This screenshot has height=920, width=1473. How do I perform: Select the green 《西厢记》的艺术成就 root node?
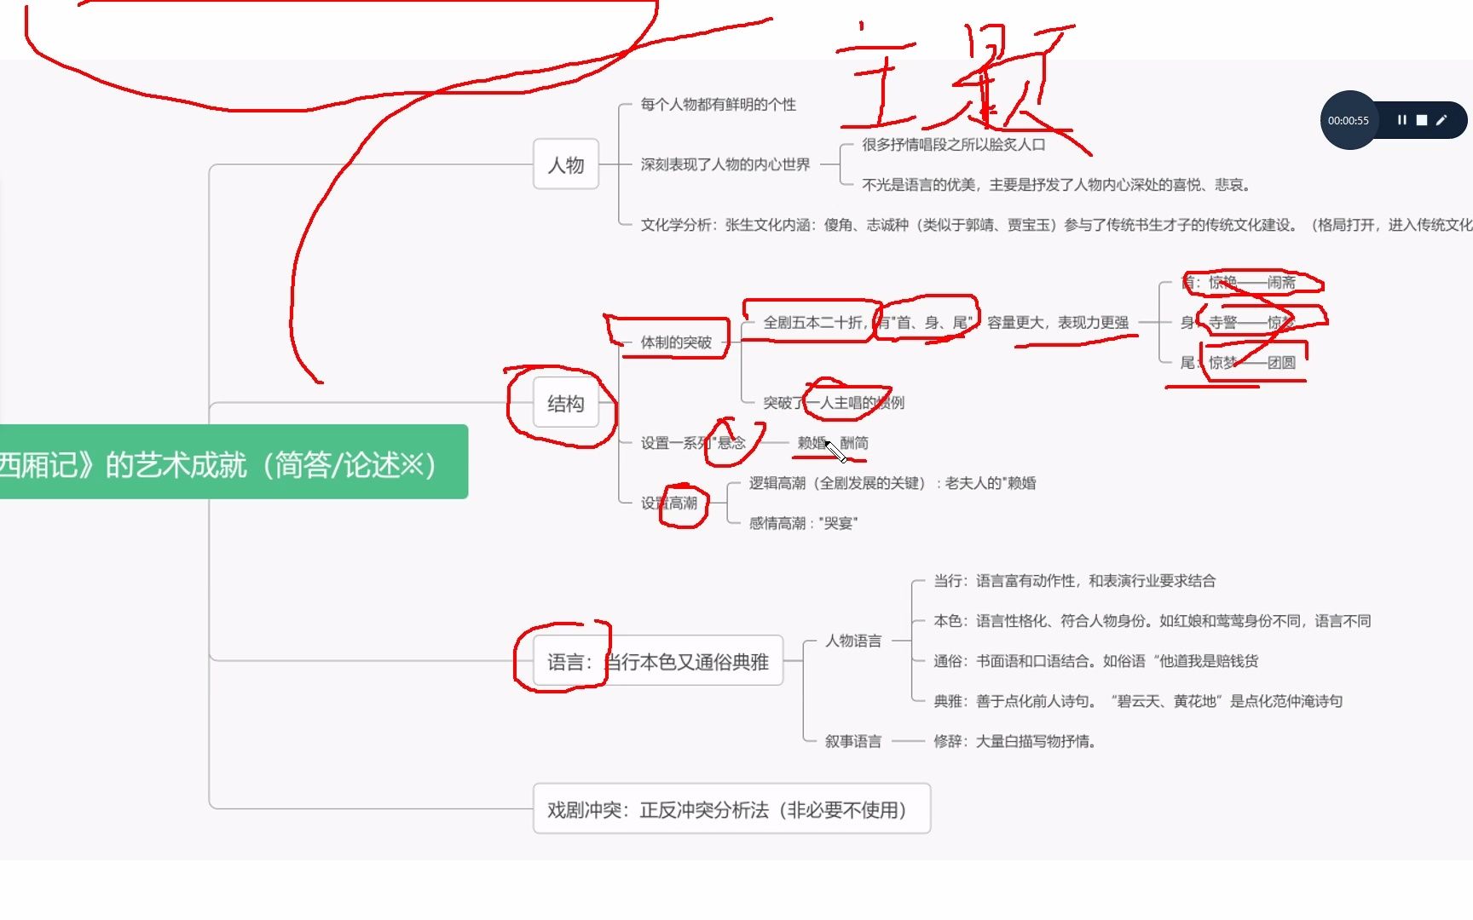234,463
